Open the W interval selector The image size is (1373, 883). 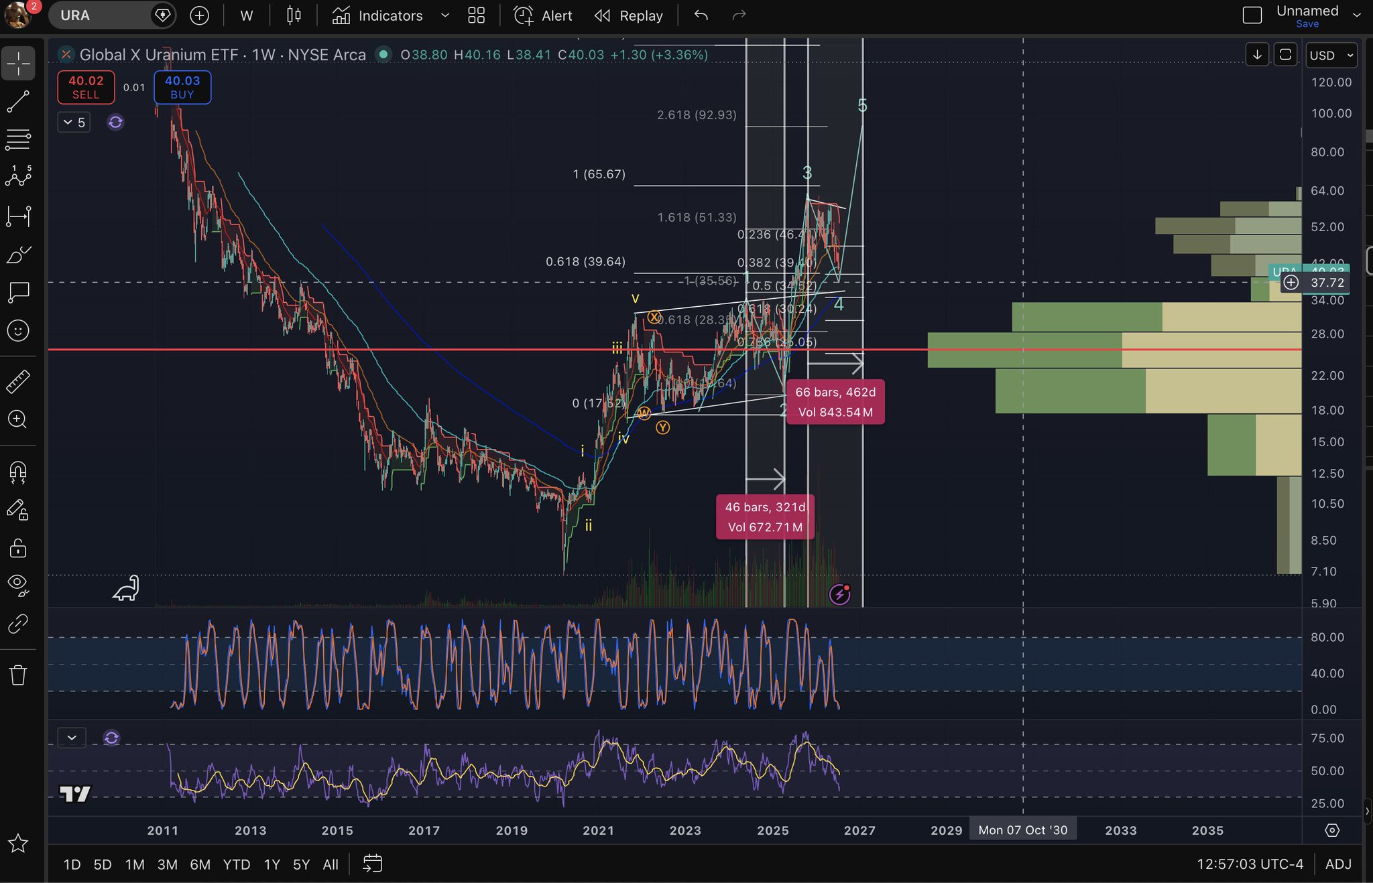[x=247, y=15]
